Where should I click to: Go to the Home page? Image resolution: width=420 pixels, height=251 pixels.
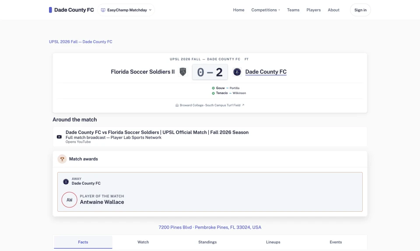pos(238,10)
